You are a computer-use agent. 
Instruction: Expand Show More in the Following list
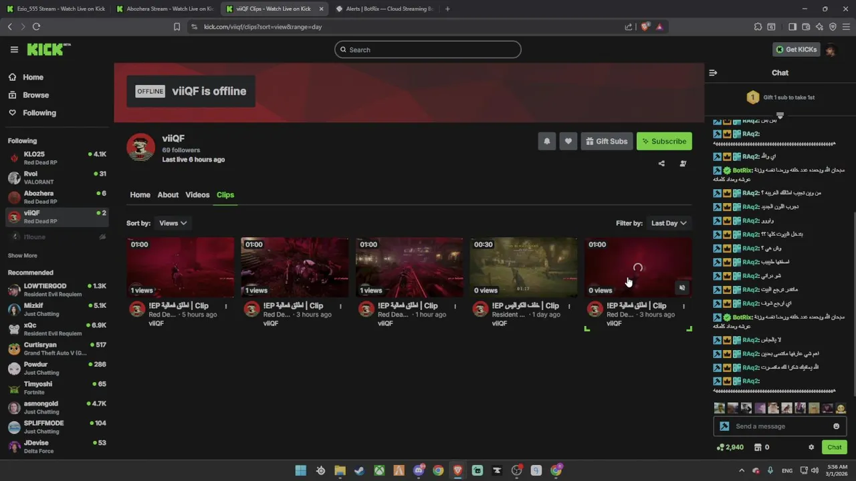tap(22, 256)
